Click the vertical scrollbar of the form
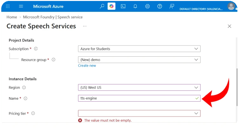The image size is (238, 128). pyautogui.click(x=237, y=87)
